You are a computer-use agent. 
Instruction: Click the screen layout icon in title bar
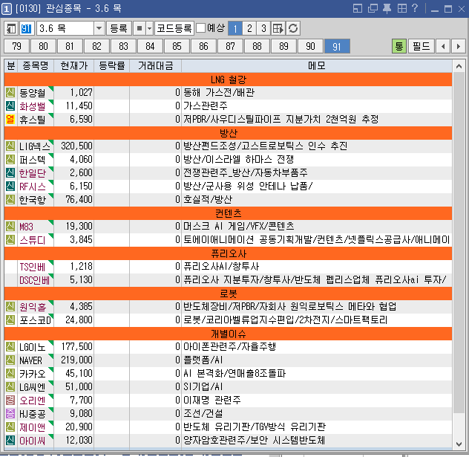[358, 8]
